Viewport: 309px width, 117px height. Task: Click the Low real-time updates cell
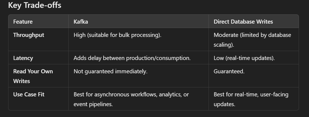coord(244,58)
